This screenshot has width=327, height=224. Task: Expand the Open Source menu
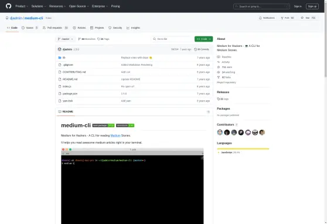[x=79, y=6]
